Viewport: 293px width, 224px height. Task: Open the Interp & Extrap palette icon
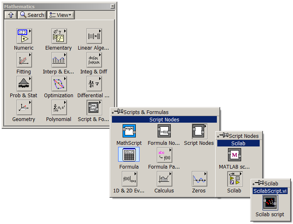(x=59, y=60)
